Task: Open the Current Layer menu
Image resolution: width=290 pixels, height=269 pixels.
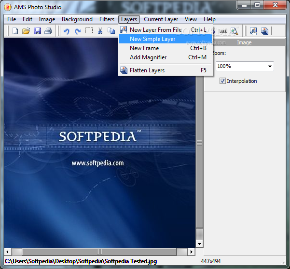Action: point(161,19)
